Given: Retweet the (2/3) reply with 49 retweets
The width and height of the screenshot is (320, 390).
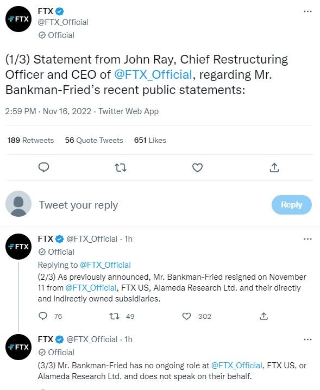Looking at the screenshot, I should pyautogui.click(x=115, y=316).
